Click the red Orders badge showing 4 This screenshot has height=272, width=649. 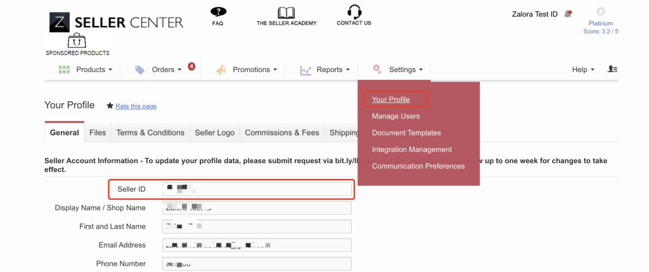pyautogui.click(x=191, y=66)
